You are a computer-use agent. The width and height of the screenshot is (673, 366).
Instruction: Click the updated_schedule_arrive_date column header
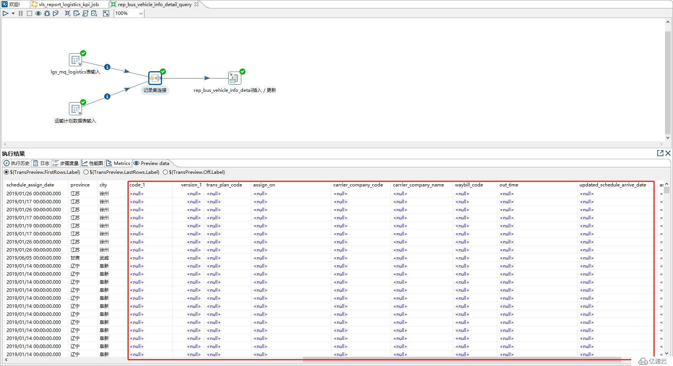tap(612, 185)
